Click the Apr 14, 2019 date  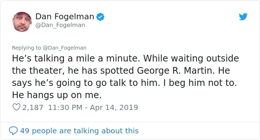coord(114,107)
